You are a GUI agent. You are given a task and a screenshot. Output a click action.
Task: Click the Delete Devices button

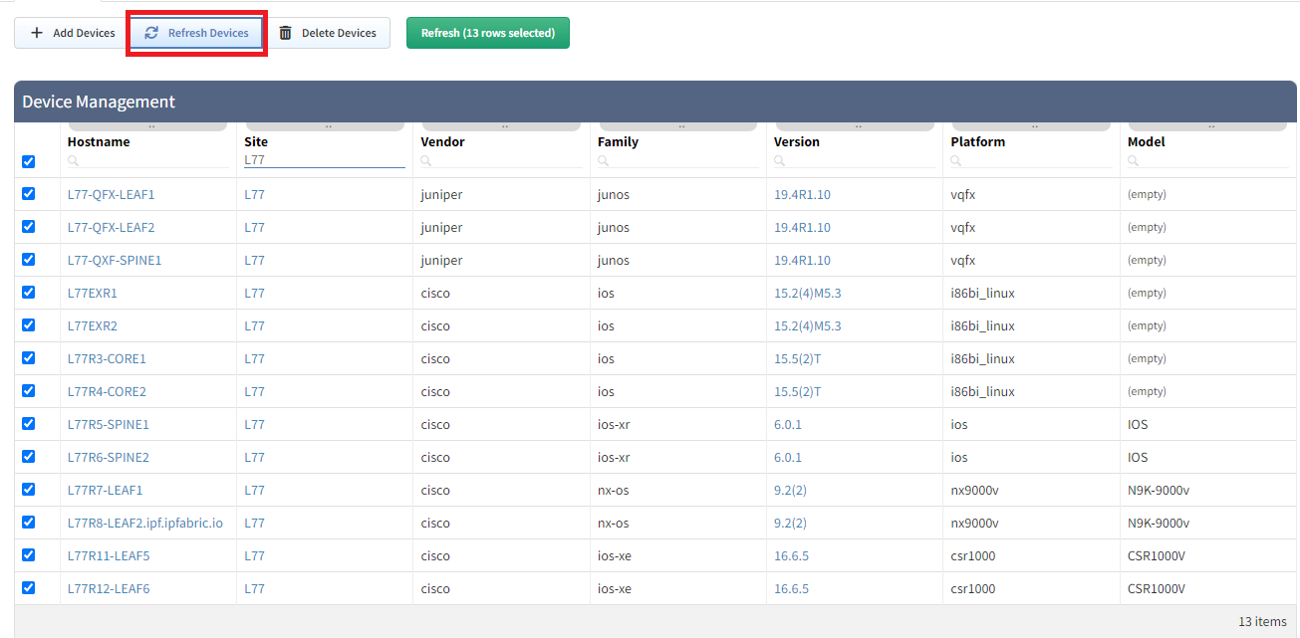tap(327, 33)
